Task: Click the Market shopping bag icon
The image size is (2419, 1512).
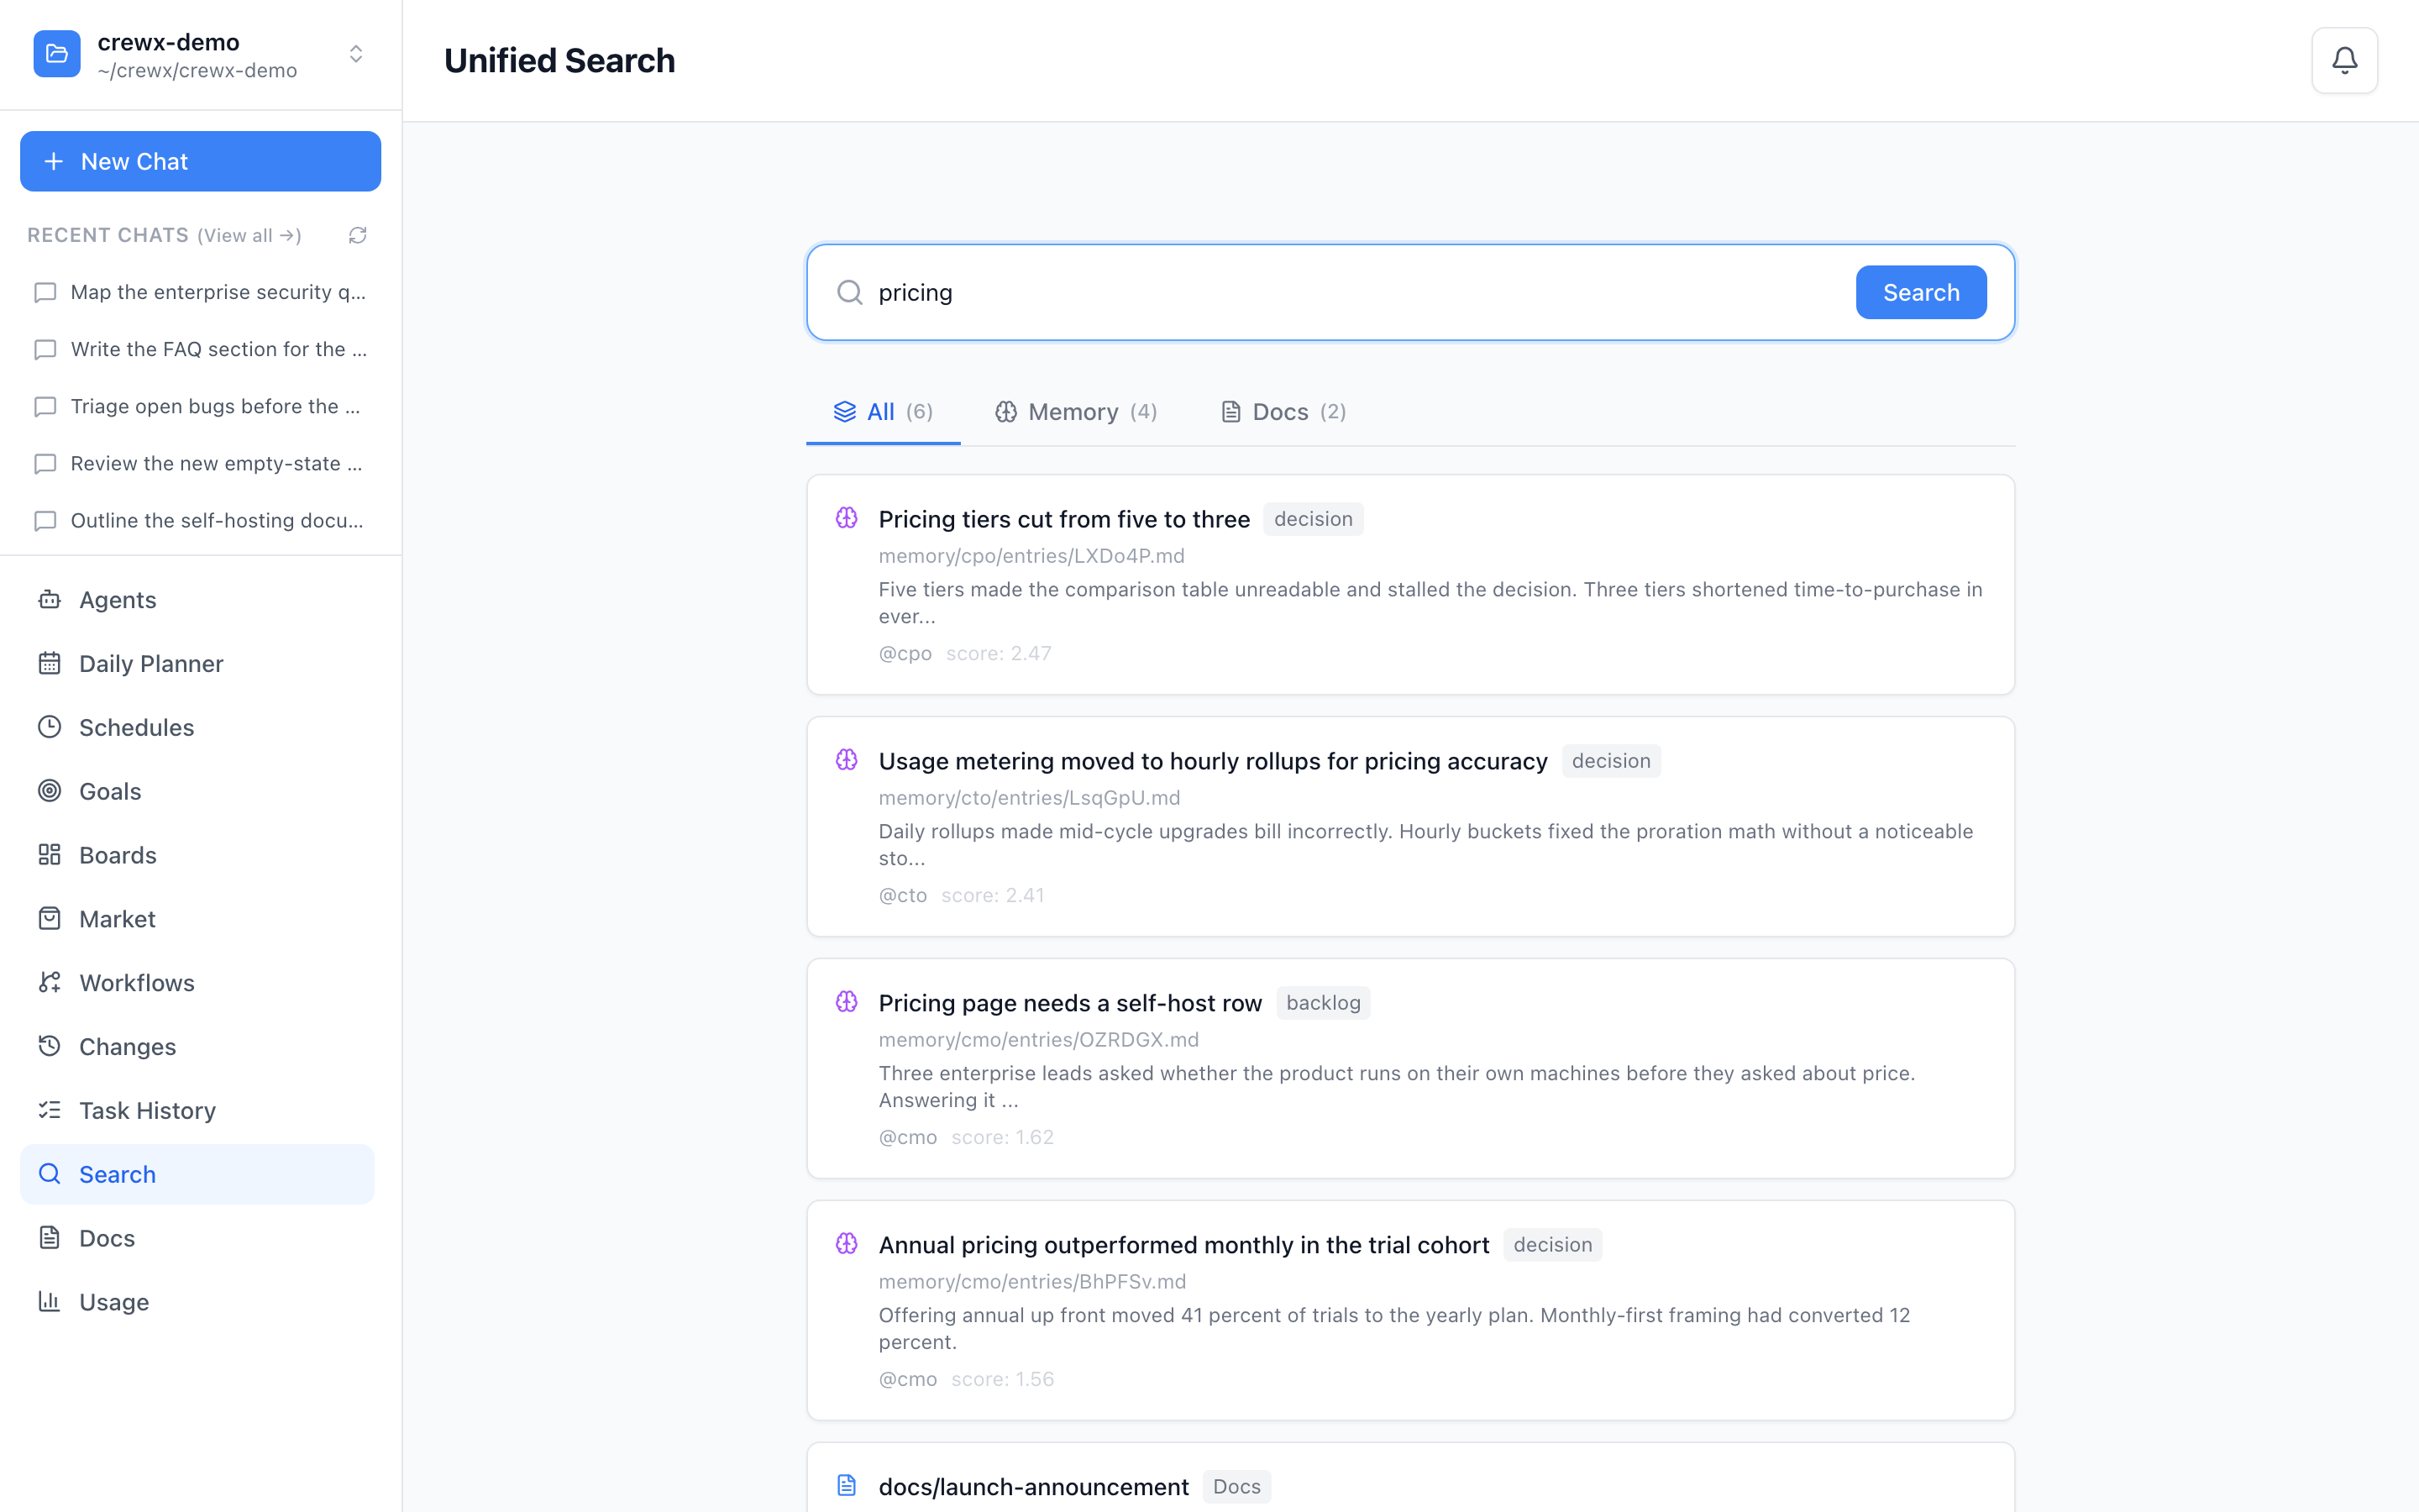Action: click(49, 919)
